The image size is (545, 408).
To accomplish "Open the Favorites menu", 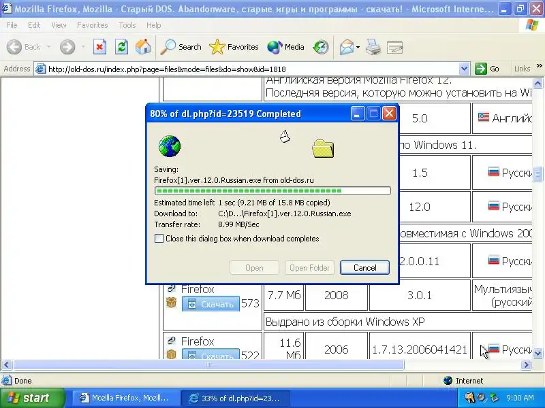I will tap(93, 25).
